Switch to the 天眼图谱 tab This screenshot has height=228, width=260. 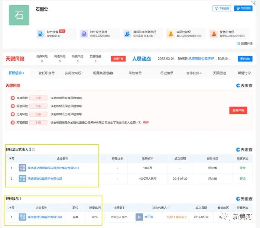coord(219,73)
